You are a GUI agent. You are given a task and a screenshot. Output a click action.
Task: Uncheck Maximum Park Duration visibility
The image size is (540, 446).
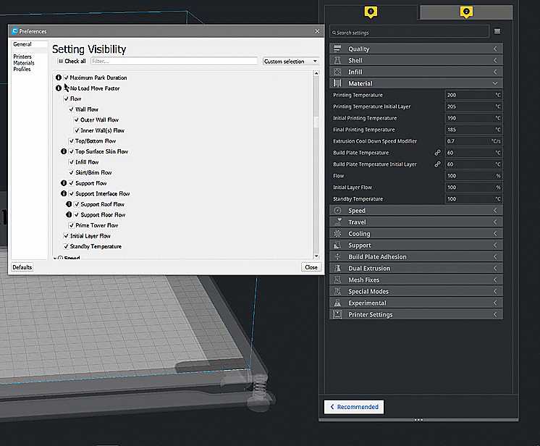pyautogui.click(x=66, y=77)
